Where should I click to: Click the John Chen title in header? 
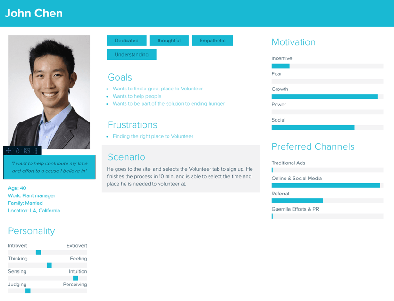[34, 13]
